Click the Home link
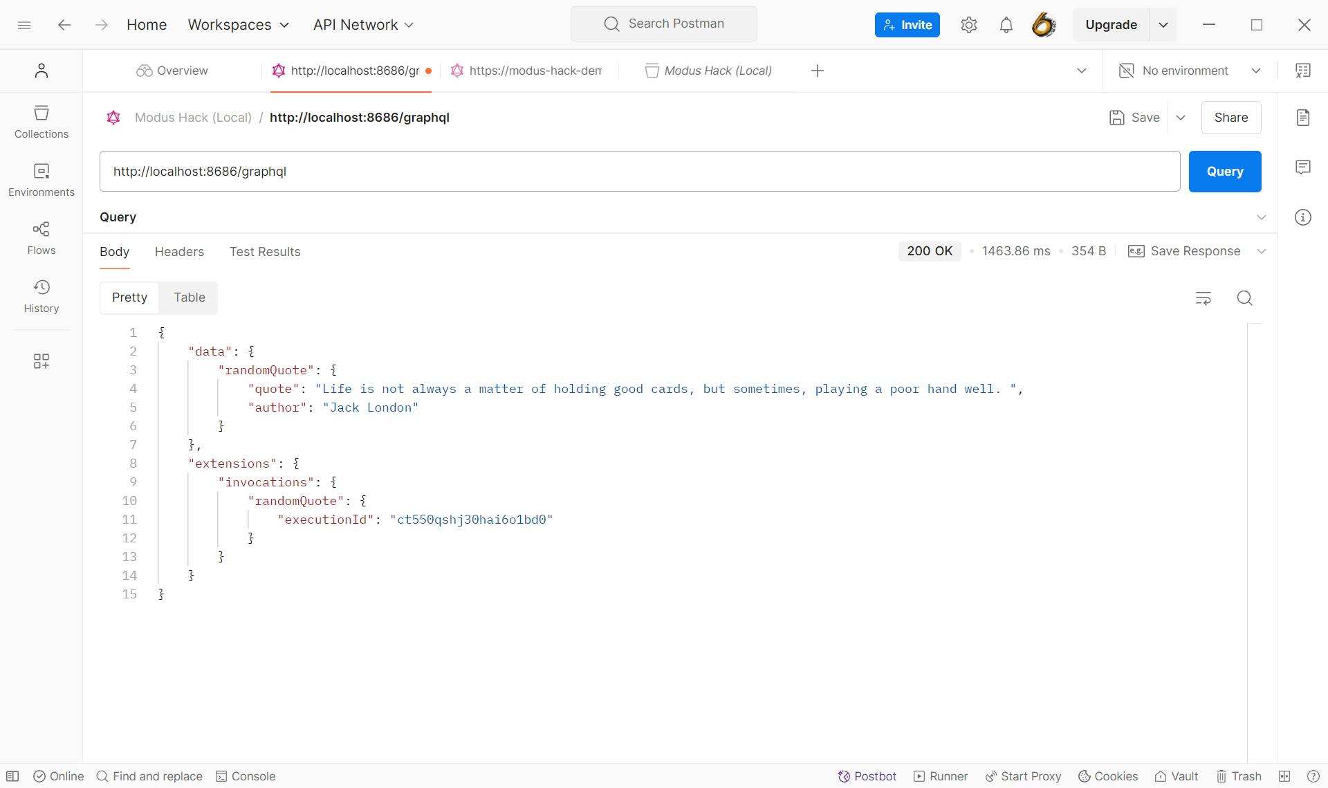This screenshot has height=788, width=1328. click(147, 25)
